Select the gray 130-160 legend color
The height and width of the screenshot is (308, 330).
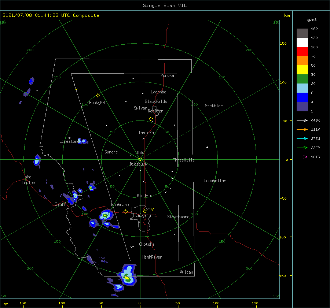coord(302,33)
